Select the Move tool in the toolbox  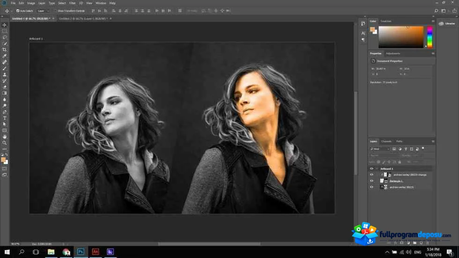tap(4, 25)
